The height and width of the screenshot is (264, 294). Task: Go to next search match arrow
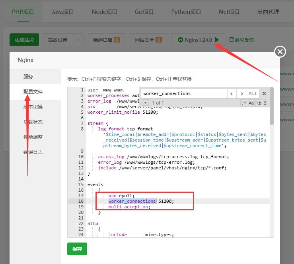[241, 93]
